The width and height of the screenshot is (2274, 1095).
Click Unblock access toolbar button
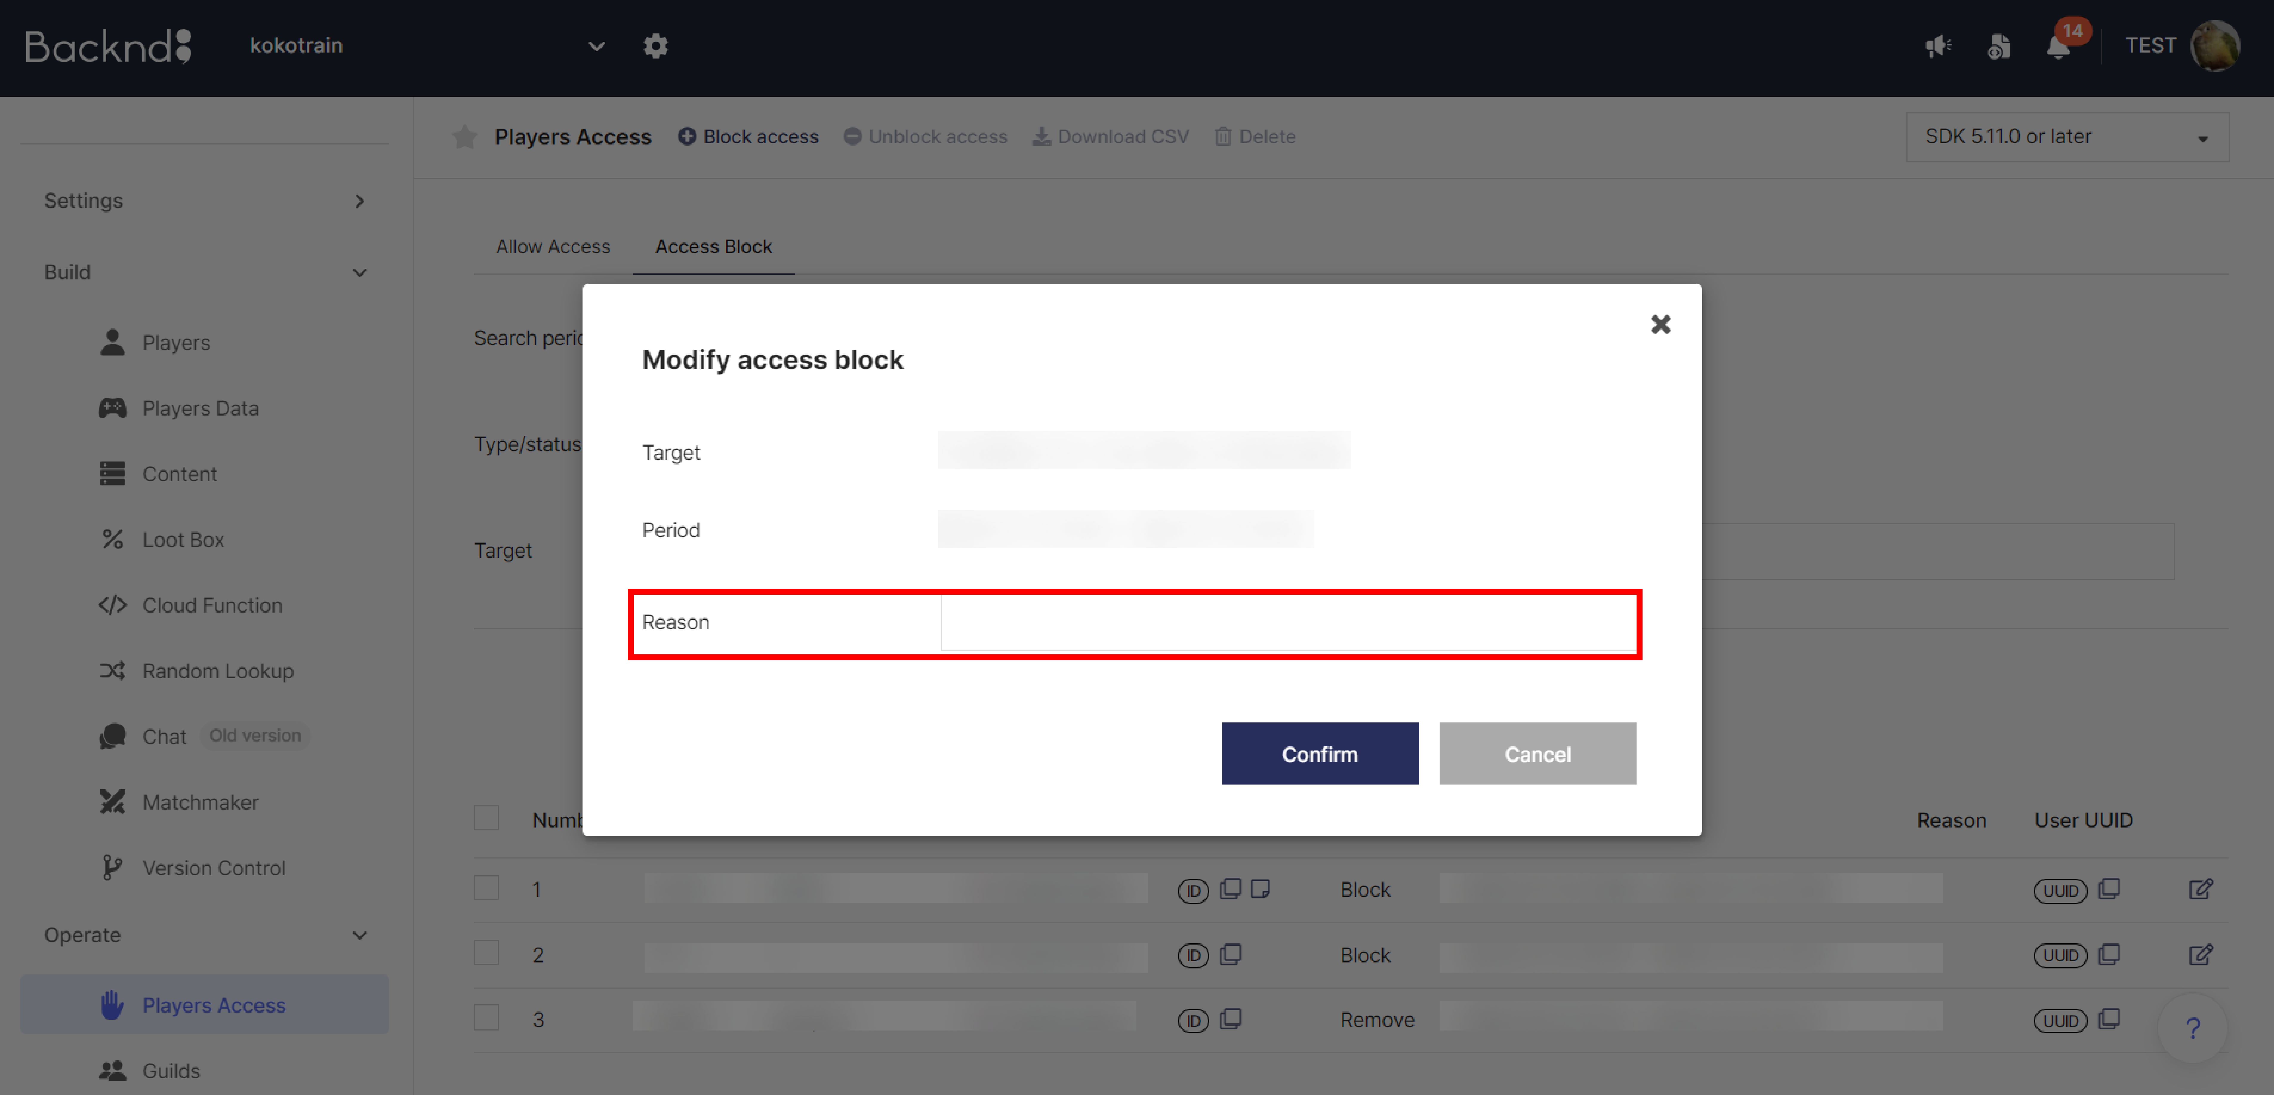click(x=925, y=137)
